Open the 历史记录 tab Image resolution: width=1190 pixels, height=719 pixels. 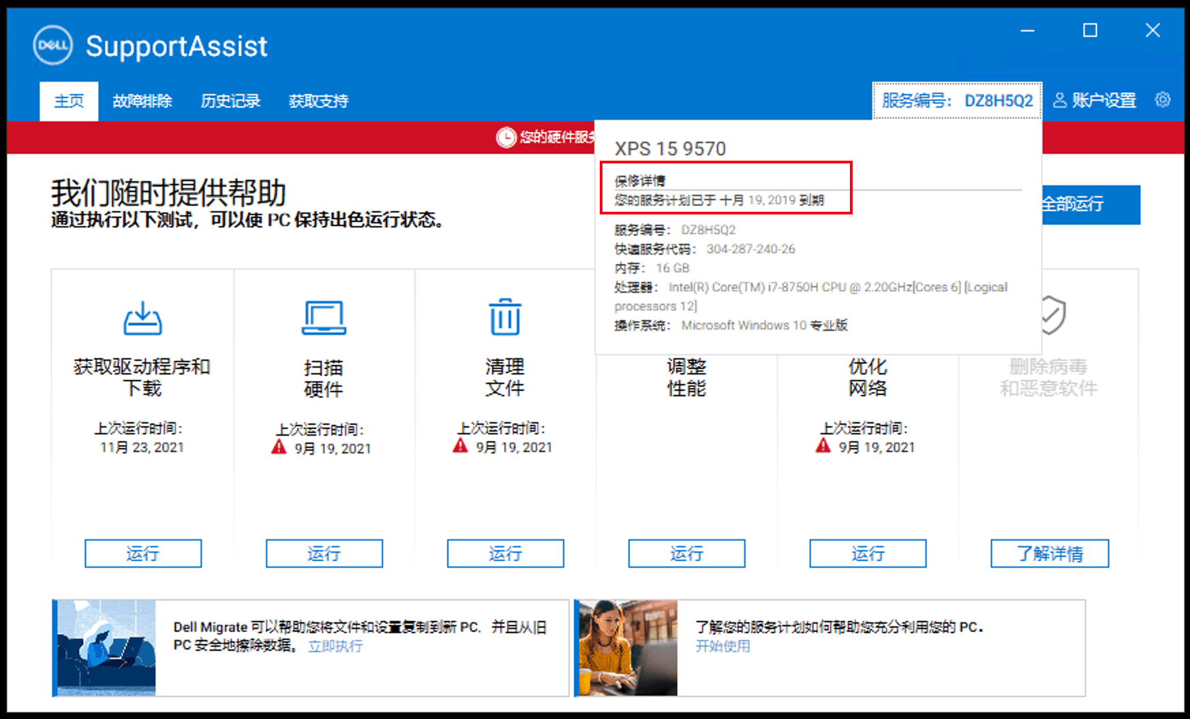tap(230, 101)
